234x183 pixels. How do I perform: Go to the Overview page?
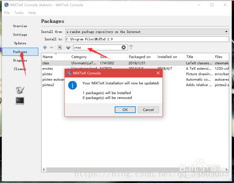[20, 26]
